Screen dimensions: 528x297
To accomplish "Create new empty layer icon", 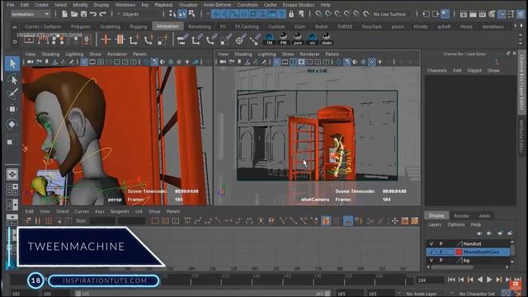I will point(500,233).
